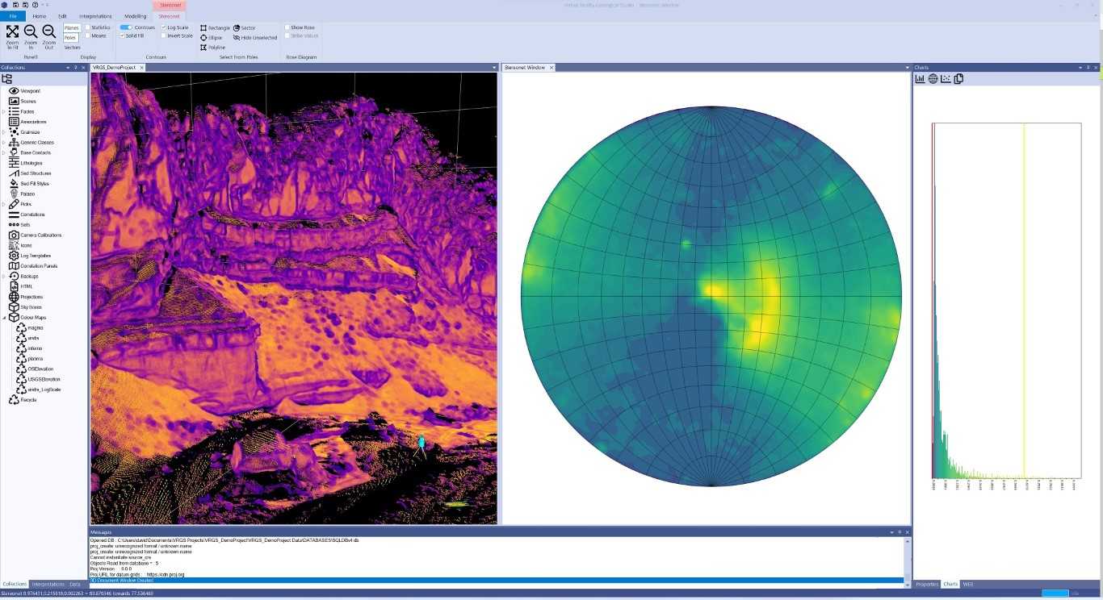
Task: Expand the Colour Maps tree item
Action: click(3, 317)
